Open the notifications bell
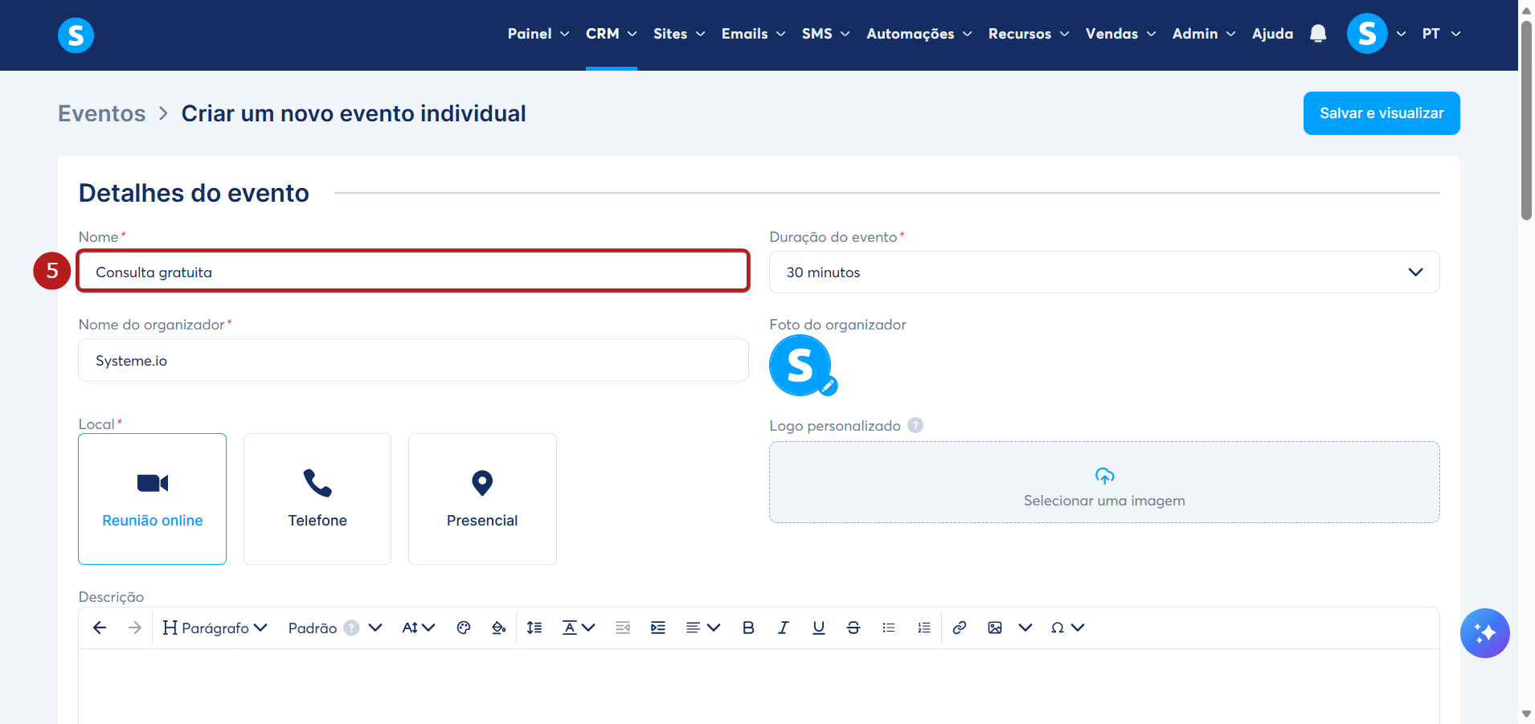The image size is (1535, 724). point(1318,34)
